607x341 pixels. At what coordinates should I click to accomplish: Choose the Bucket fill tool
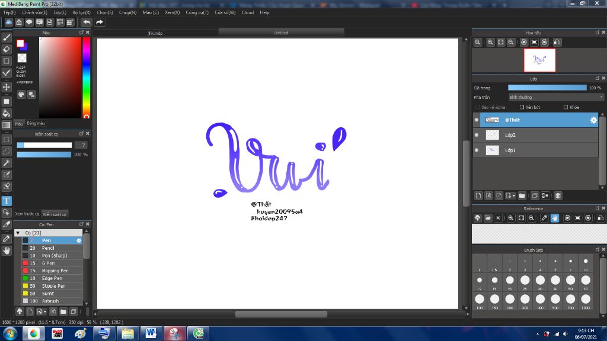(x=7, y=113)
